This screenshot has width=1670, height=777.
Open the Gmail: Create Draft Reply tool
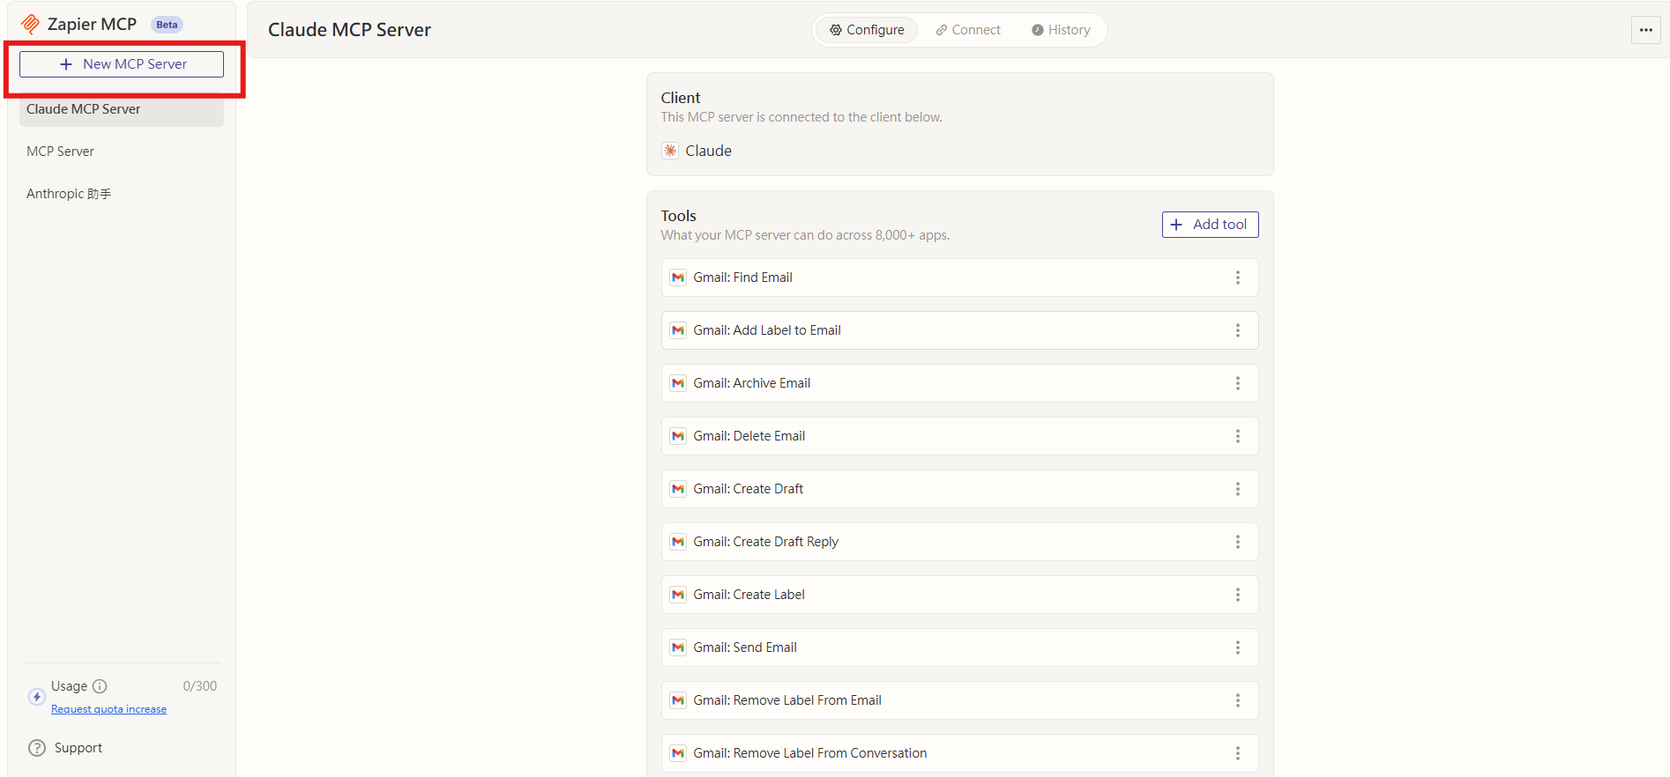(765, 542)
